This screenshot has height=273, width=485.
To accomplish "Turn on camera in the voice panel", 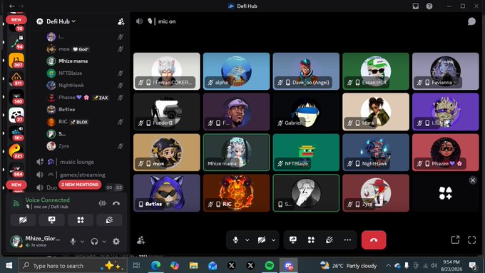I will (23, 220).
